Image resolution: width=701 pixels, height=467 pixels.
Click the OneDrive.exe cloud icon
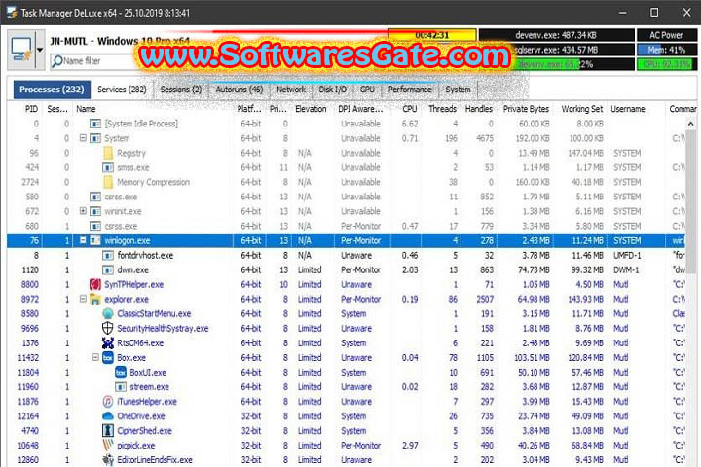[x=108, y=416]
